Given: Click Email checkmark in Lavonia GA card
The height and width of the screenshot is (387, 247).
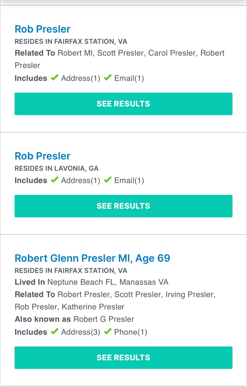Looking at the screenshot, I should pos(108,180).
